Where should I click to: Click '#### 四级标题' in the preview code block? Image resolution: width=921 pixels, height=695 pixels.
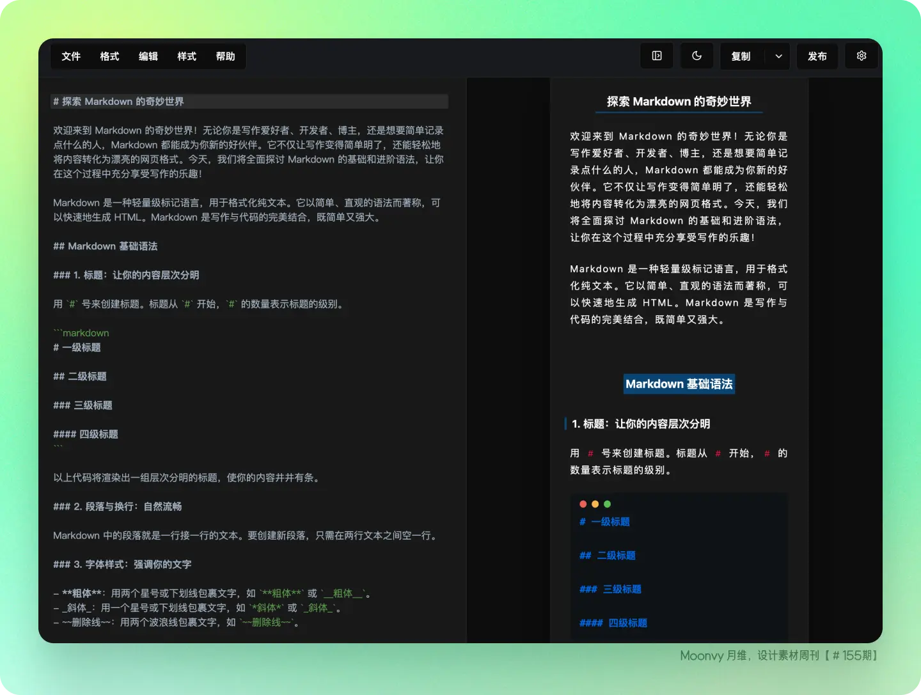[x=613, y=623]
